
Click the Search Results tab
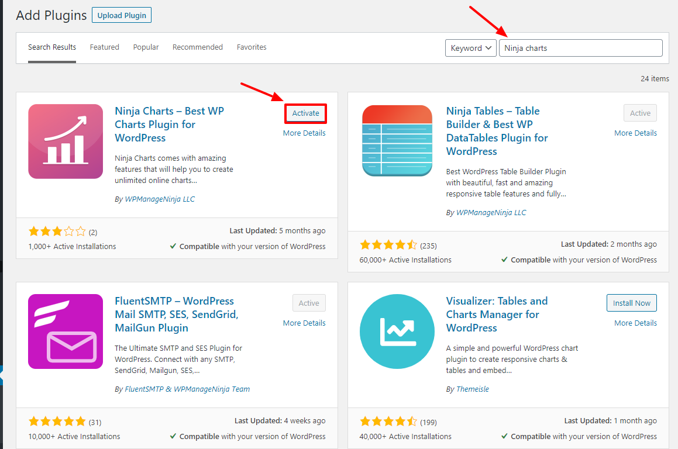point(51,47)
